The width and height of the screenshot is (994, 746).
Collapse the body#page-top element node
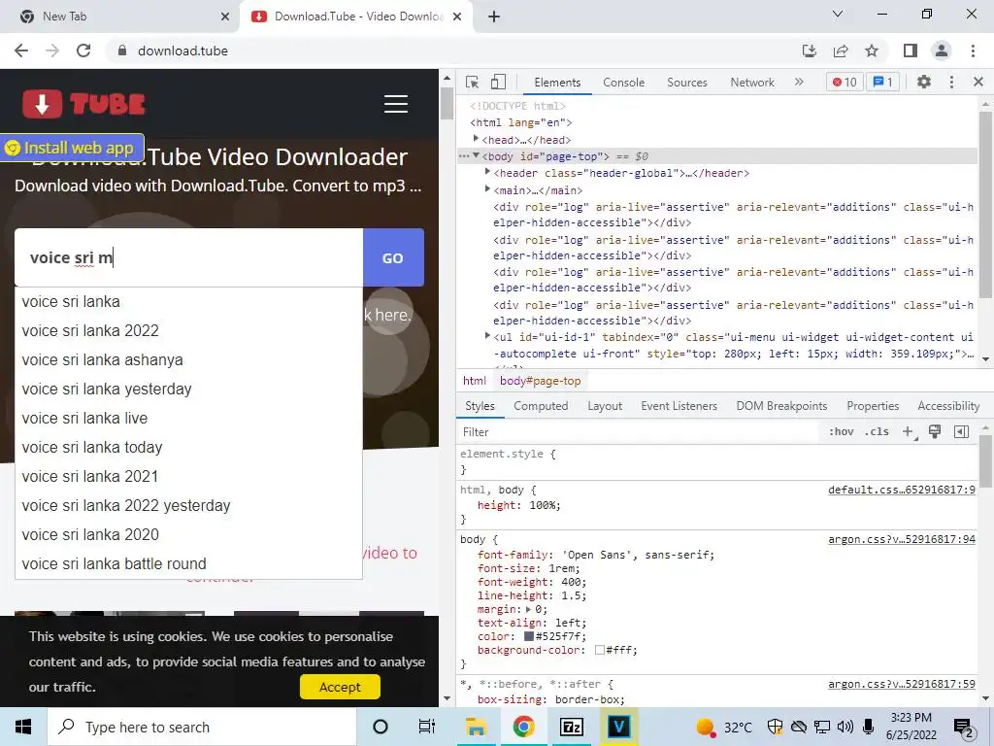pos(476,156)
